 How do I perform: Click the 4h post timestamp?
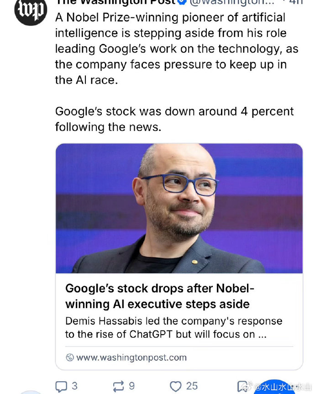coord(296,2)
